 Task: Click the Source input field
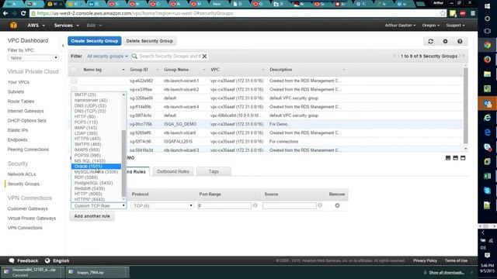290,205
